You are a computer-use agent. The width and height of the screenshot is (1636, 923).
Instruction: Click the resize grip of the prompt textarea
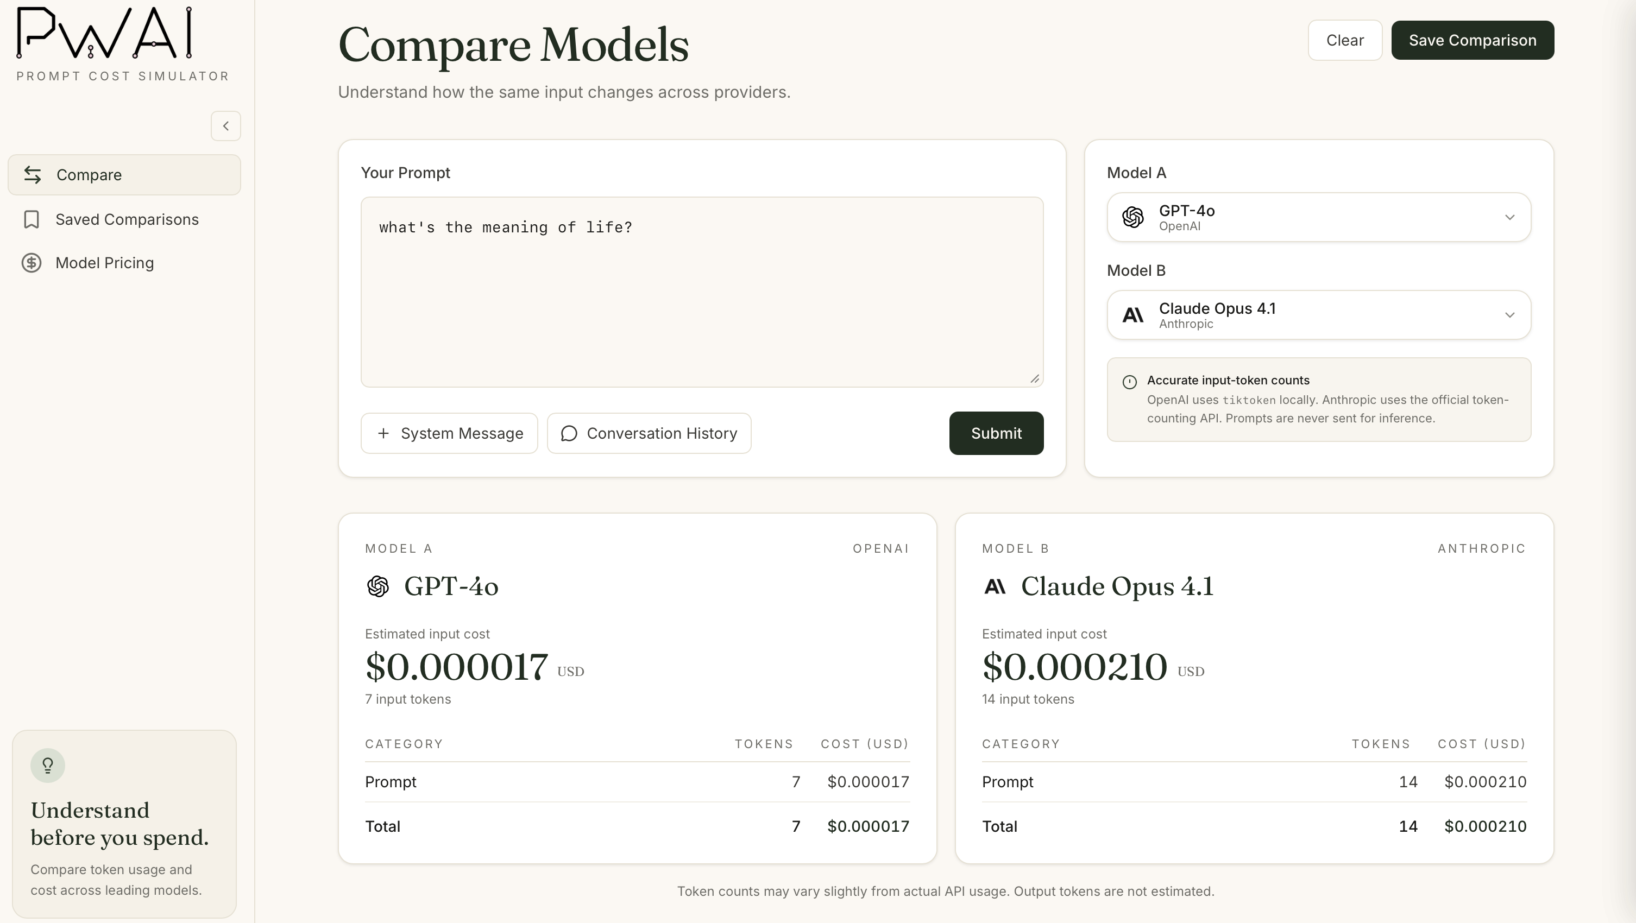tap(1035, 378)
